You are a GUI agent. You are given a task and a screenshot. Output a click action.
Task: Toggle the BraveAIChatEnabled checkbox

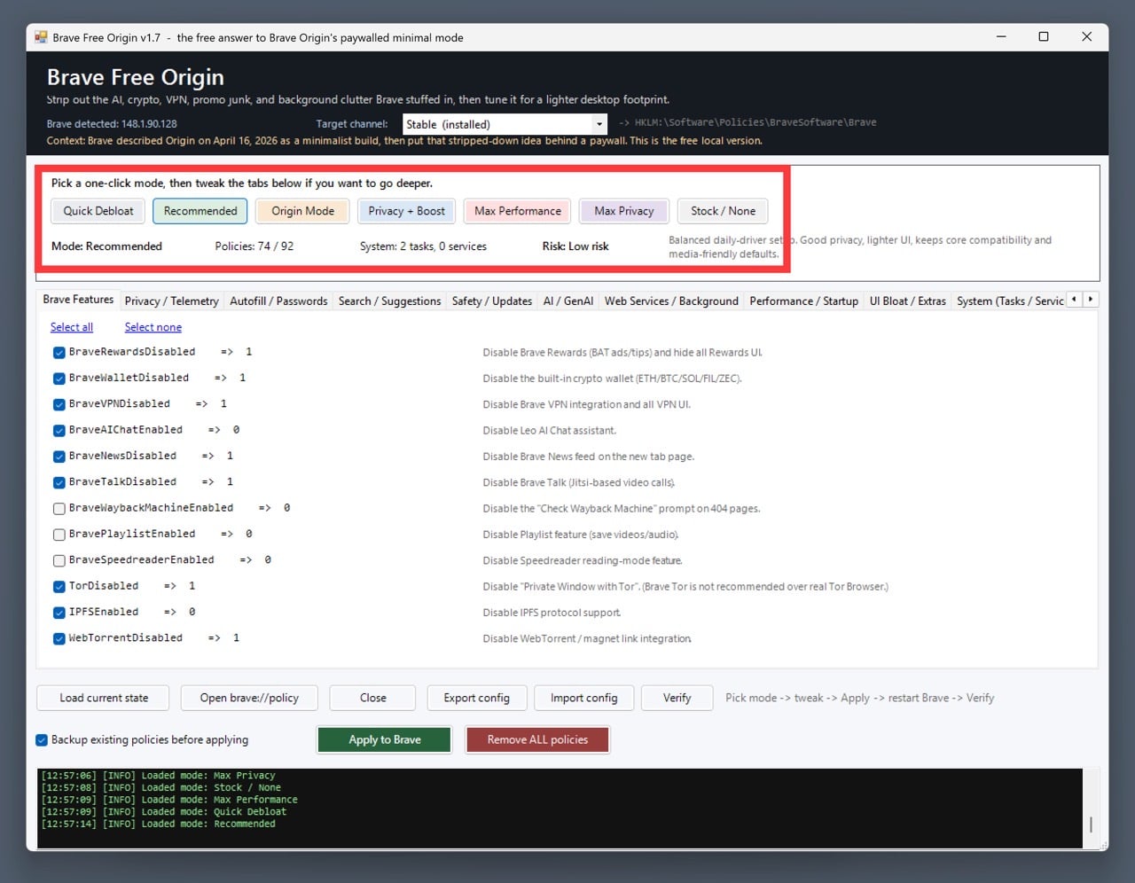pyautogui.click(x=59, y=431)
